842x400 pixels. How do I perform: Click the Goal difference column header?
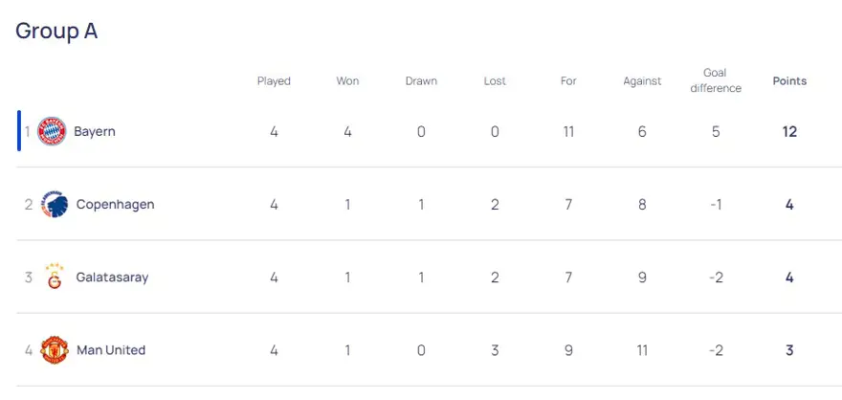tap(716, 80)
